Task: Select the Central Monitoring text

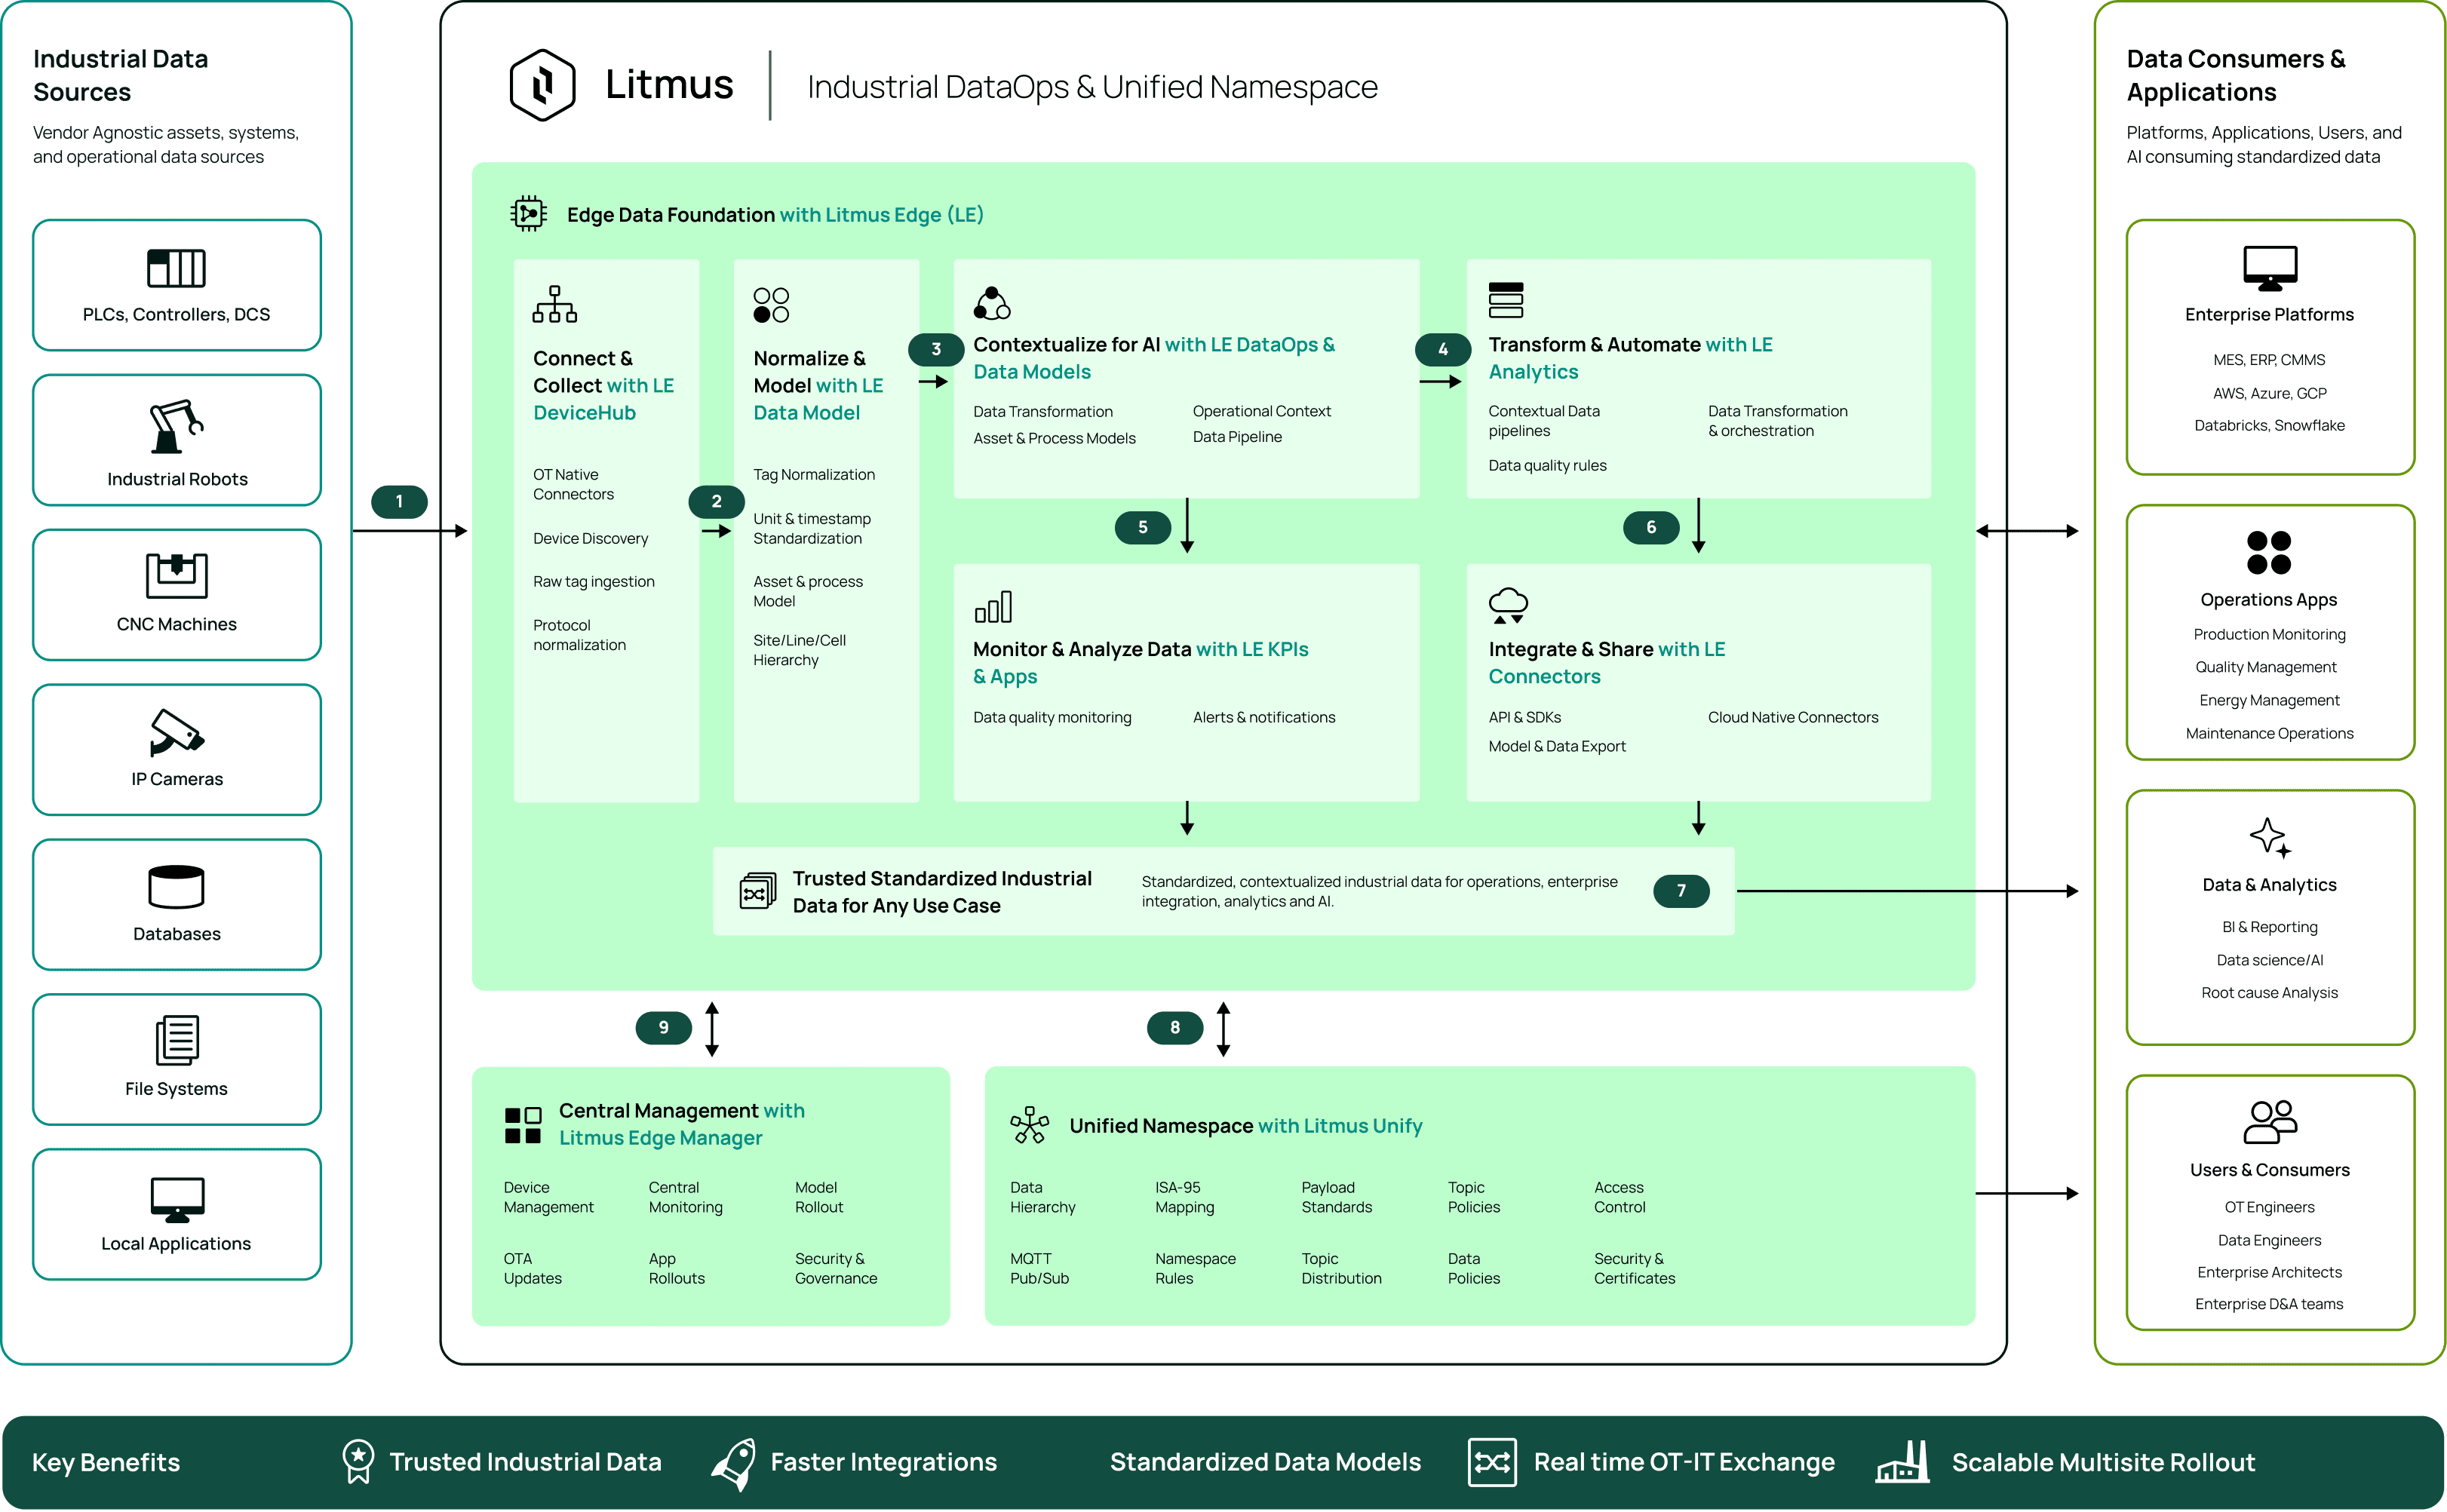Action: click(685, 1197)
